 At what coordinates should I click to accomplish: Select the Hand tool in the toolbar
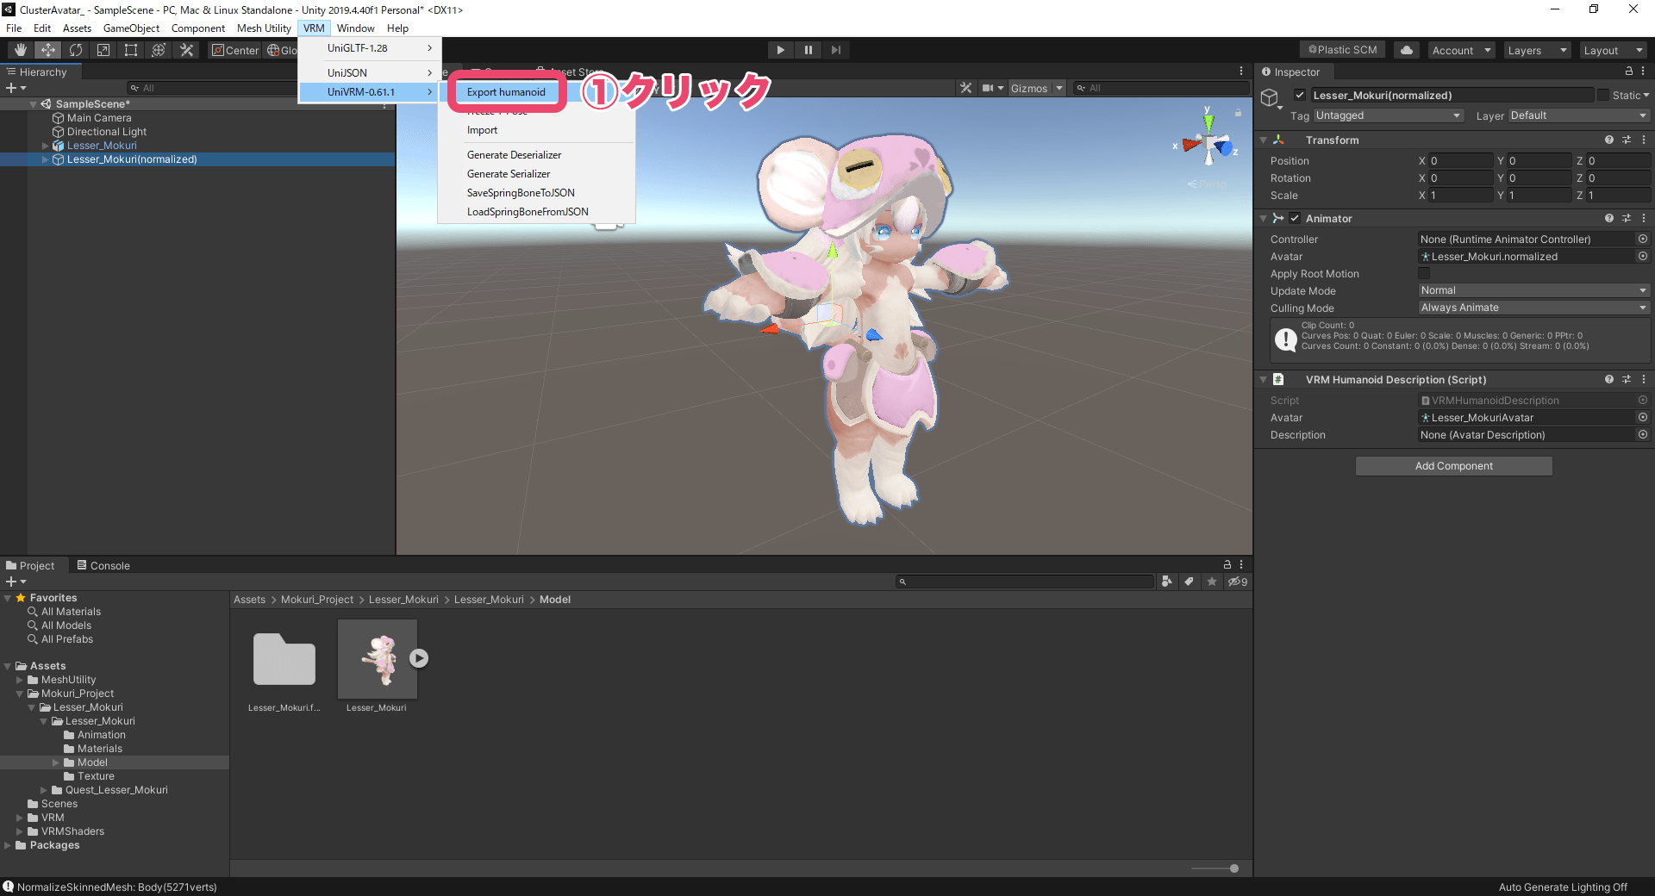[x=19, y=49]
